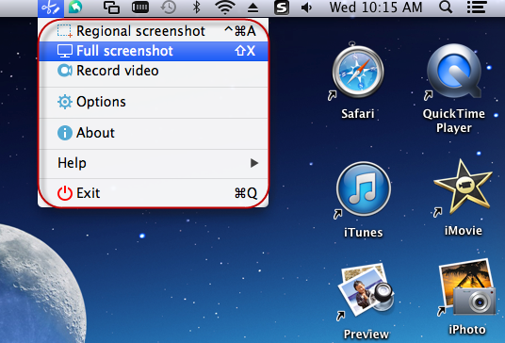Open the Notification Center list icon
This screenshot has width=505, height=343.
(x=477, y=8)
